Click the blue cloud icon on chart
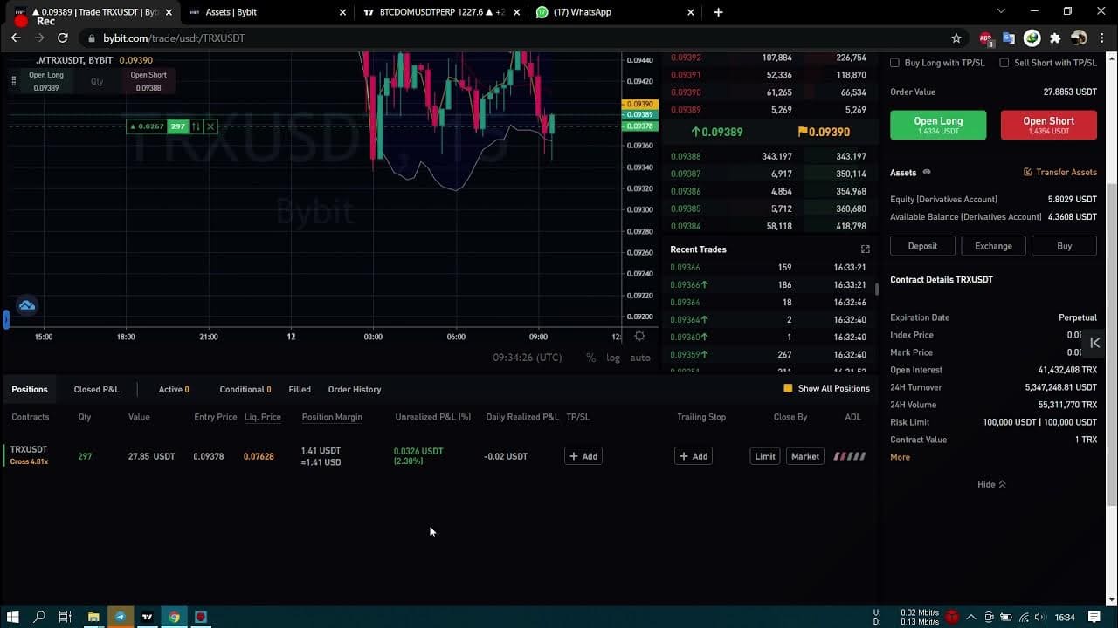Screen dimensions: 1118x628 [27, 305]
